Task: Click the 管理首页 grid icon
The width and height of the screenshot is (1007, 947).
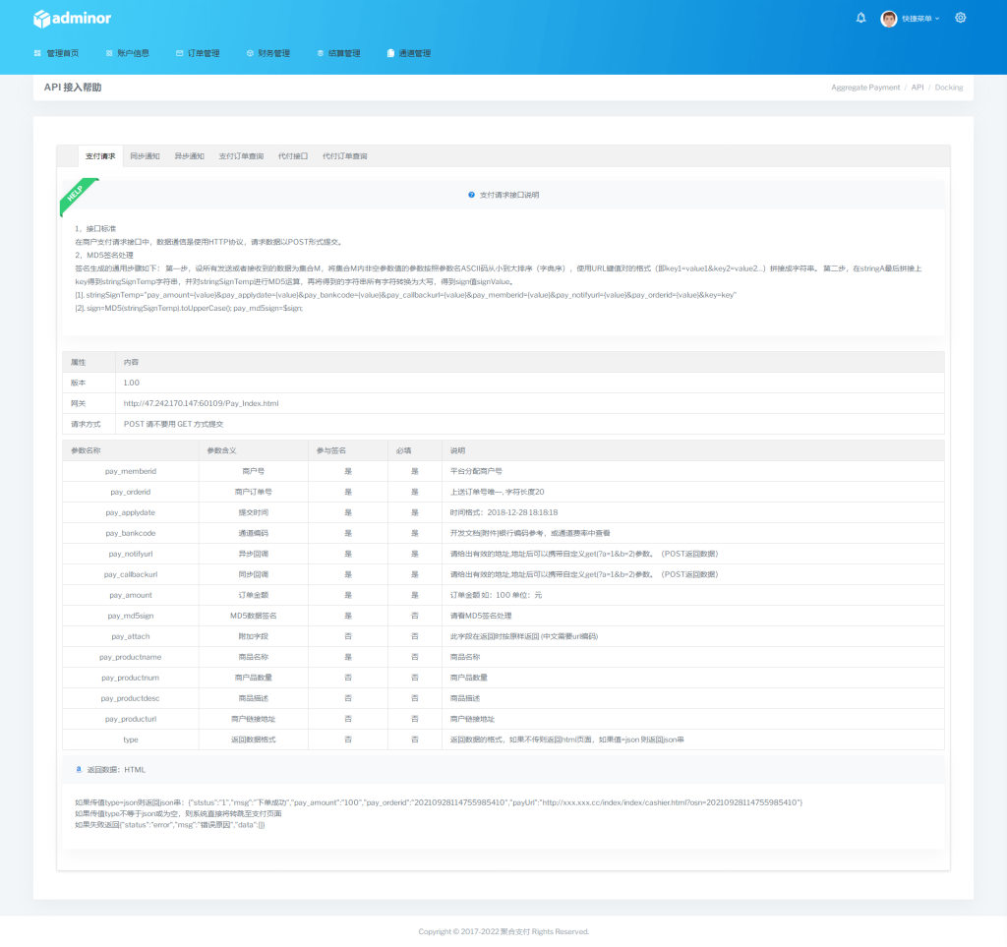Action: [37, 53]
